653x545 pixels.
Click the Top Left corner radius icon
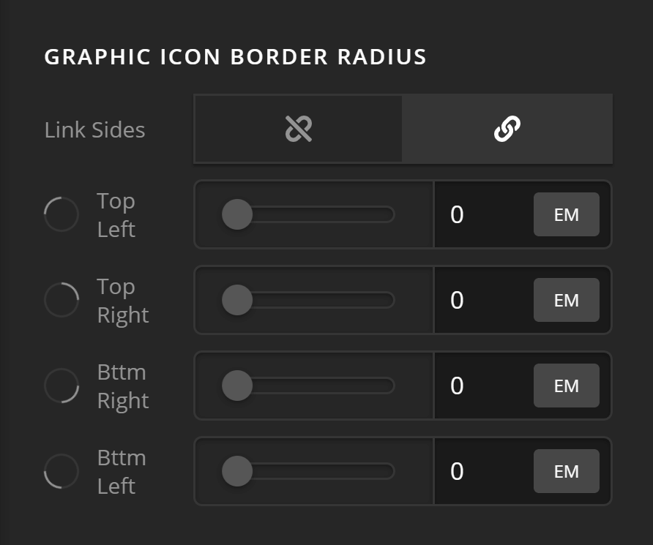[61, 214]
